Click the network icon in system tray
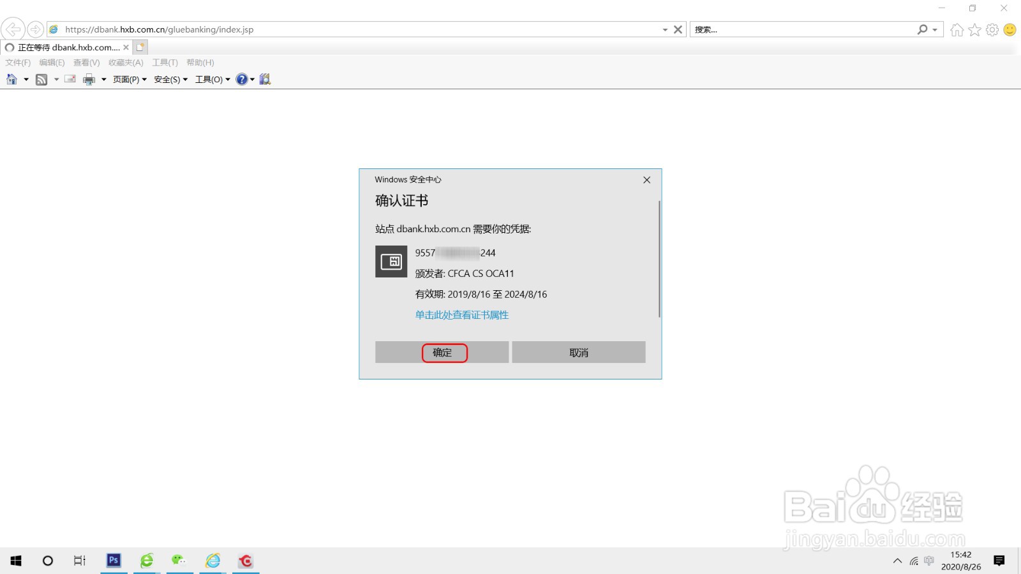1021x574 pixels. [914, 561]
